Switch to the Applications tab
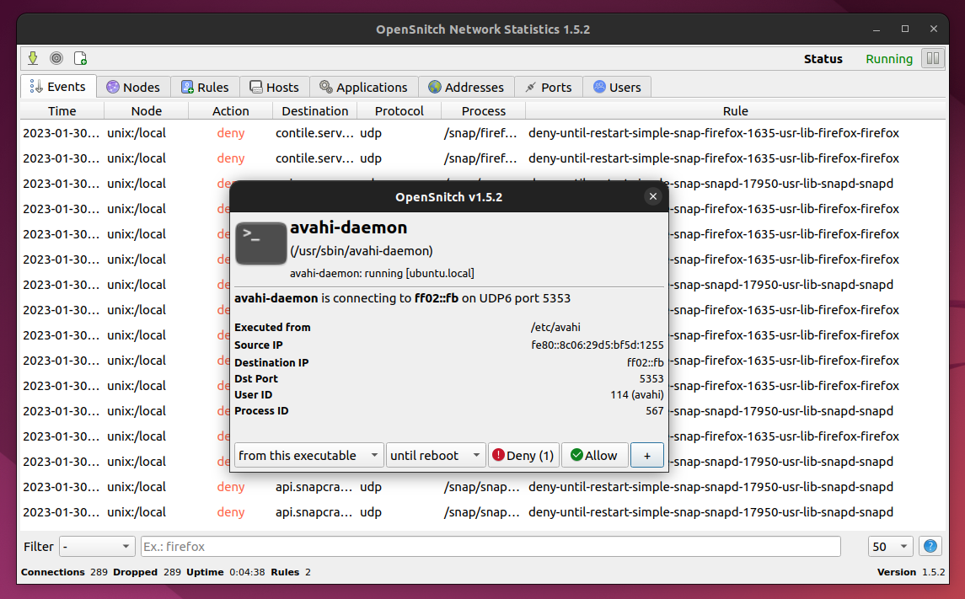Image resolution: width=965 pixels, height=599 pixels. (363, 88)
